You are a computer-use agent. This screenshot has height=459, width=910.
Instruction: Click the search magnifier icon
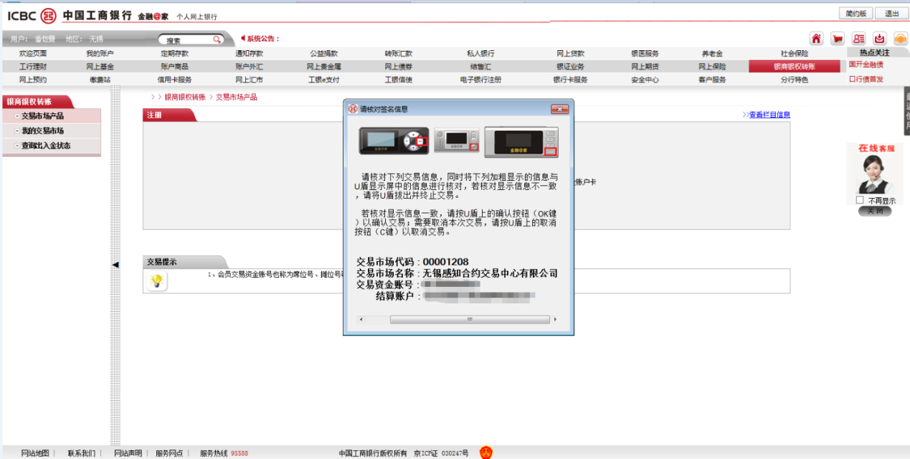point(217,40)
